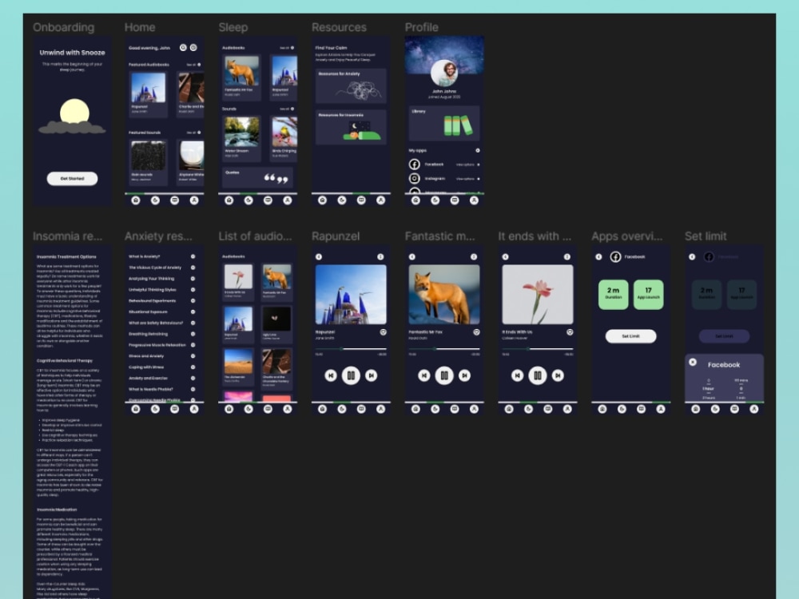The image size is (799, 599).
Task: Open Resources for Anxiety card
Action: coord(351,86)
